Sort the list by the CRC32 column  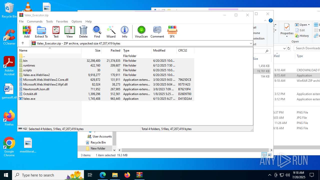coord(185,50)
